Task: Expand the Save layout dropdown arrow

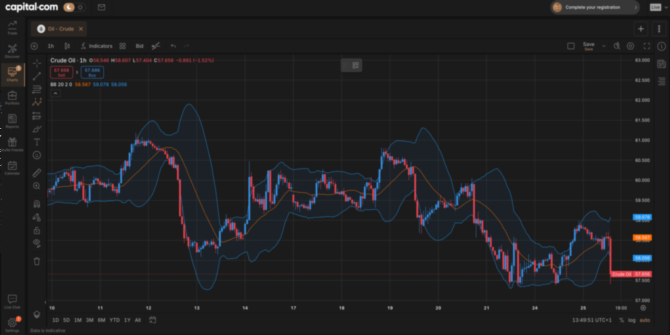Action: tap(604, 46)
